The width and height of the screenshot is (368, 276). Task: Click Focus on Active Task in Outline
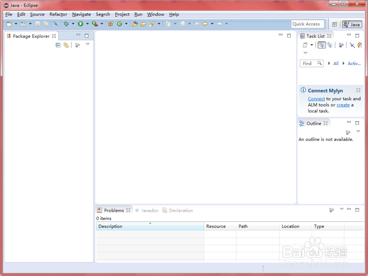click(x=348, y=132)
